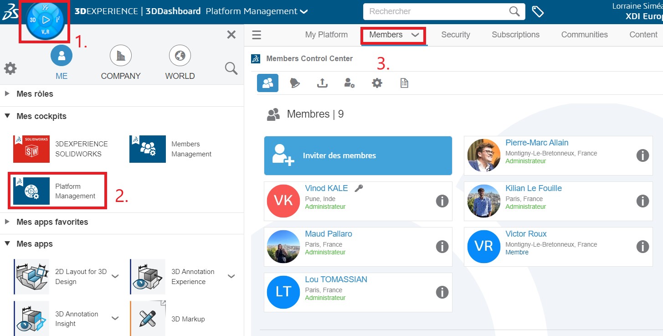Select the notifications bell toolbar icon

click(295, 83)
